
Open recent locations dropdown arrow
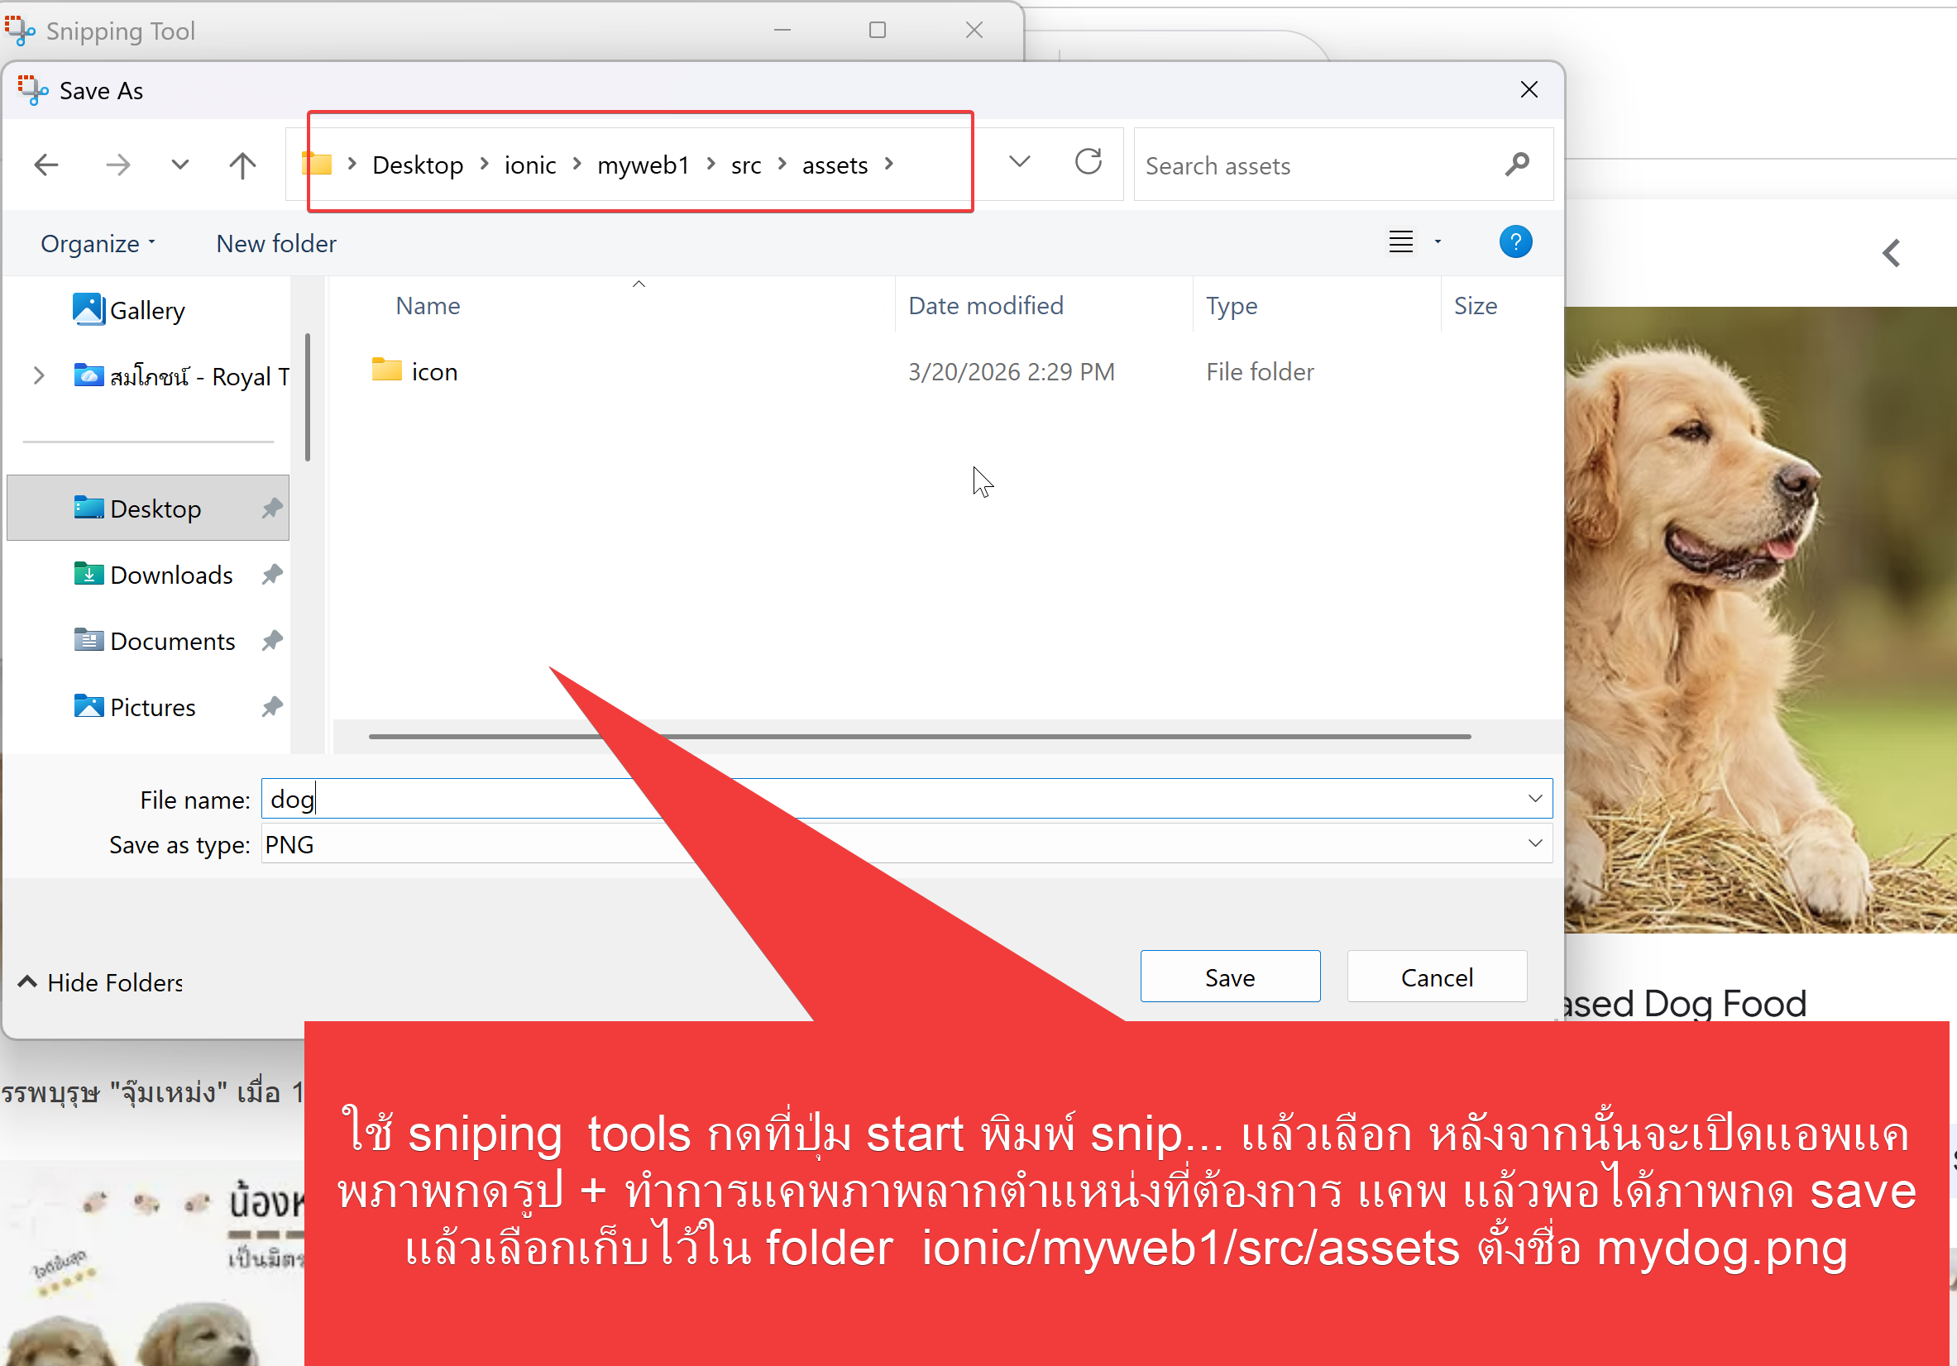pyautogui.click(x=179, y=164)
